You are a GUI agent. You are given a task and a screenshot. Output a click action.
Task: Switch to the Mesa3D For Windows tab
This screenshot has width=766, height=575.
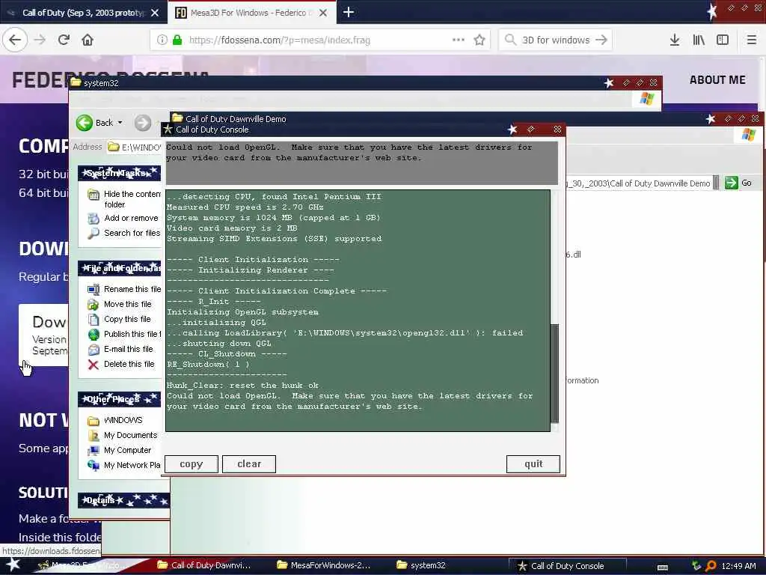251,13
